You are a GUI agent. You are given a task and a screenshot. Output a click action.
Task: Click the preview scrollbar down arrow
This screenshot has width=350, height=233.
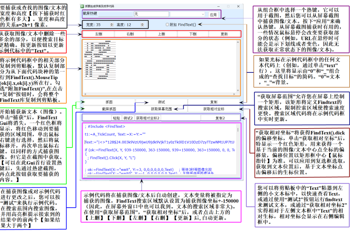[238, 90]
